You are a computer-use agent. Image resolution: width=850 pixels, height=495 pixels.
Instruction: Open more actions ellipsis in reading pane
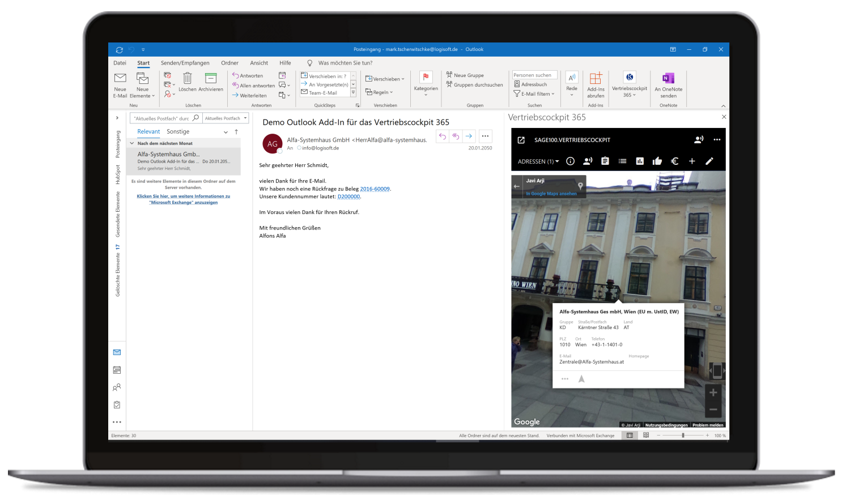485,136
